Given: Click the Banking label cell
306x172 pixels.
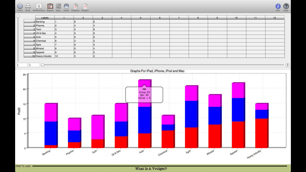Looking at the screenshot, I should coord(45,22).
